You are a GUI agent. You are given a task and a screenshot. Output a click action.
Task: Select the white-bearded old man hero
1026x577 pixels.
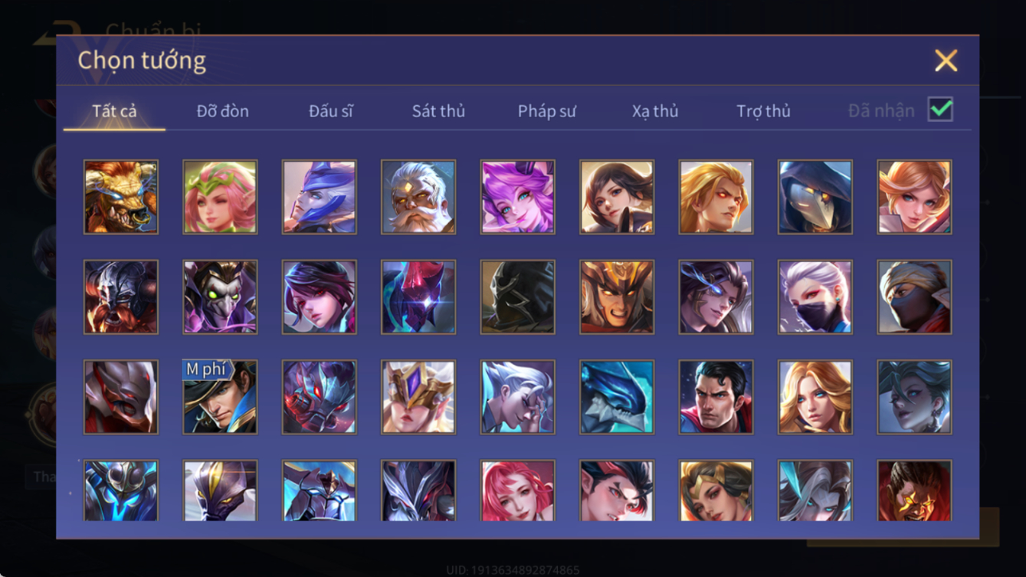click(x=418, y=197)
